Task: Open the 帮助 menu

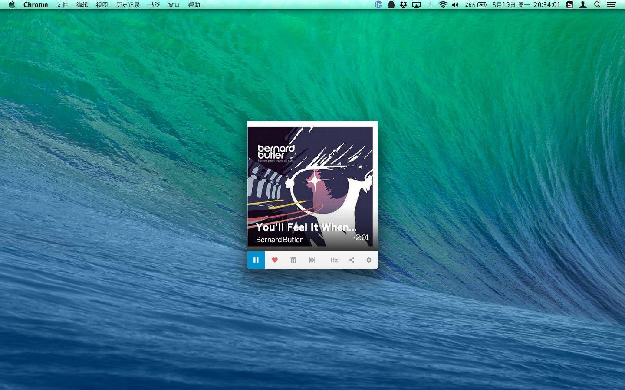Action: (194, 5)
